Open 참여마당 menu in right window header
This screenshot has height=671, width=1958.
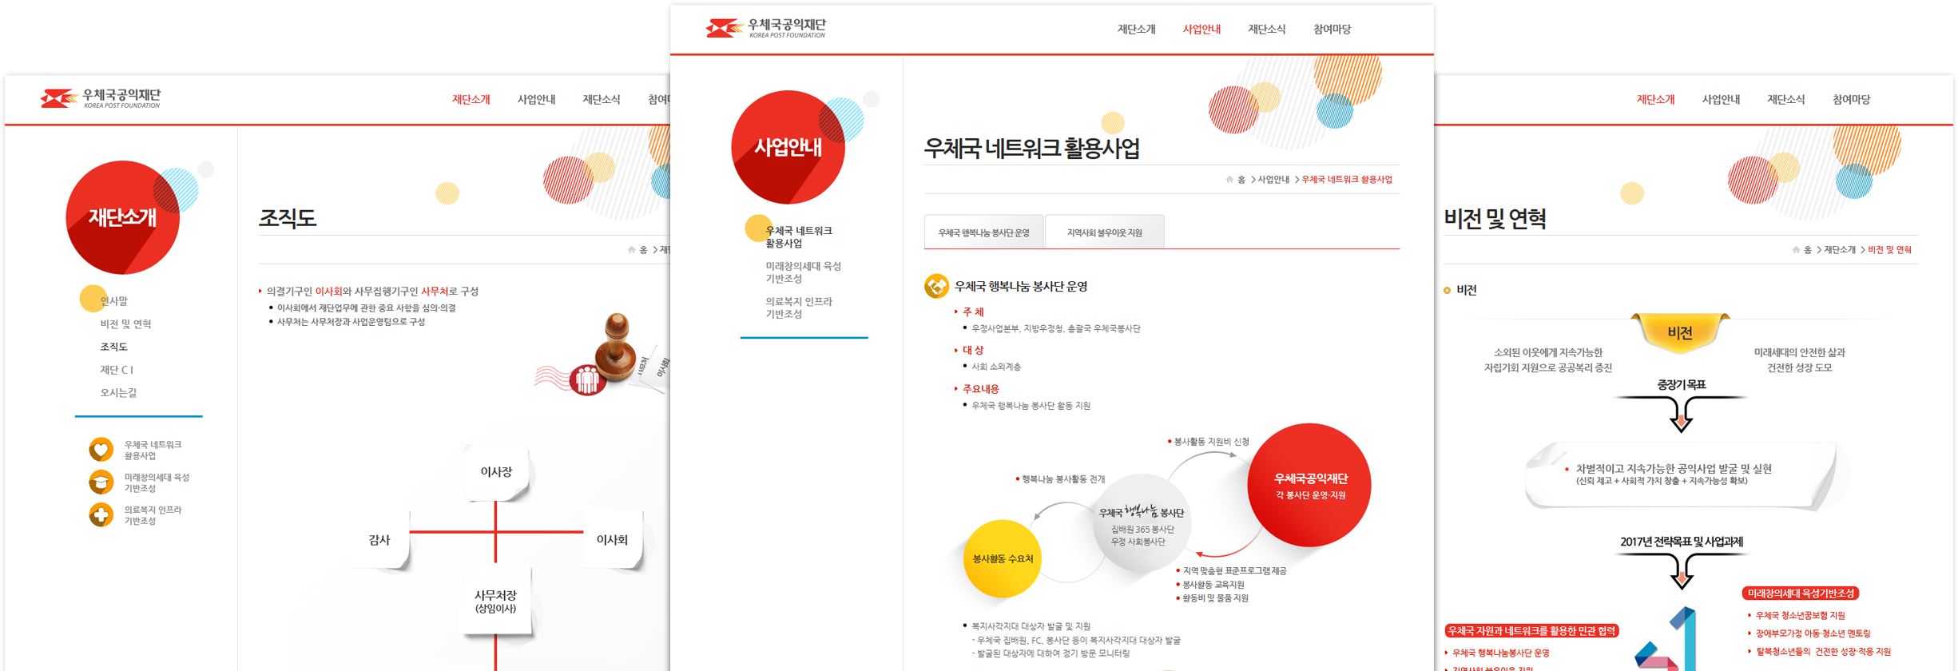pyautogui.click(x=1851, y=100)
